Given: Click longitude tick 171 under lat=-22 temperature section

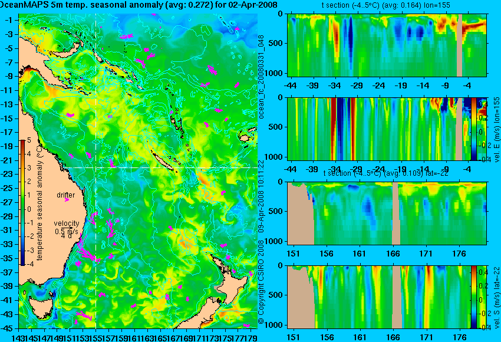Looking at the screenshot, I should tap(426, 254).
